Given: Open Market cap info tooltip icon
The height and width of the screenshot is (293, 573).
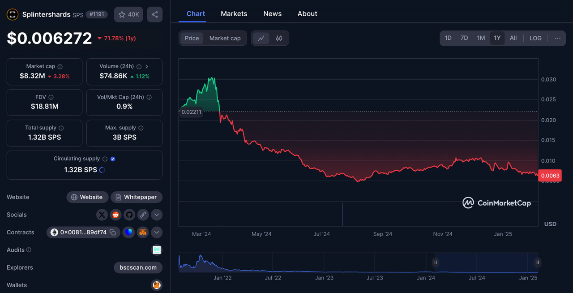Looking at the screenshot, I should (x=60, y=66).
